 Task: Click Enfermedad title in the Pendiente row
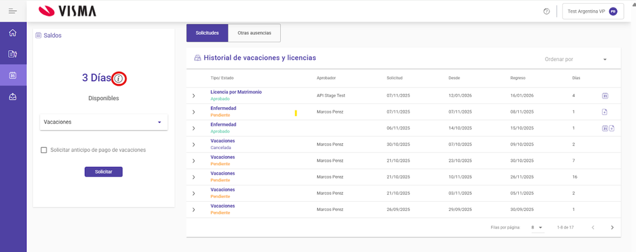[x=223, y=109]
